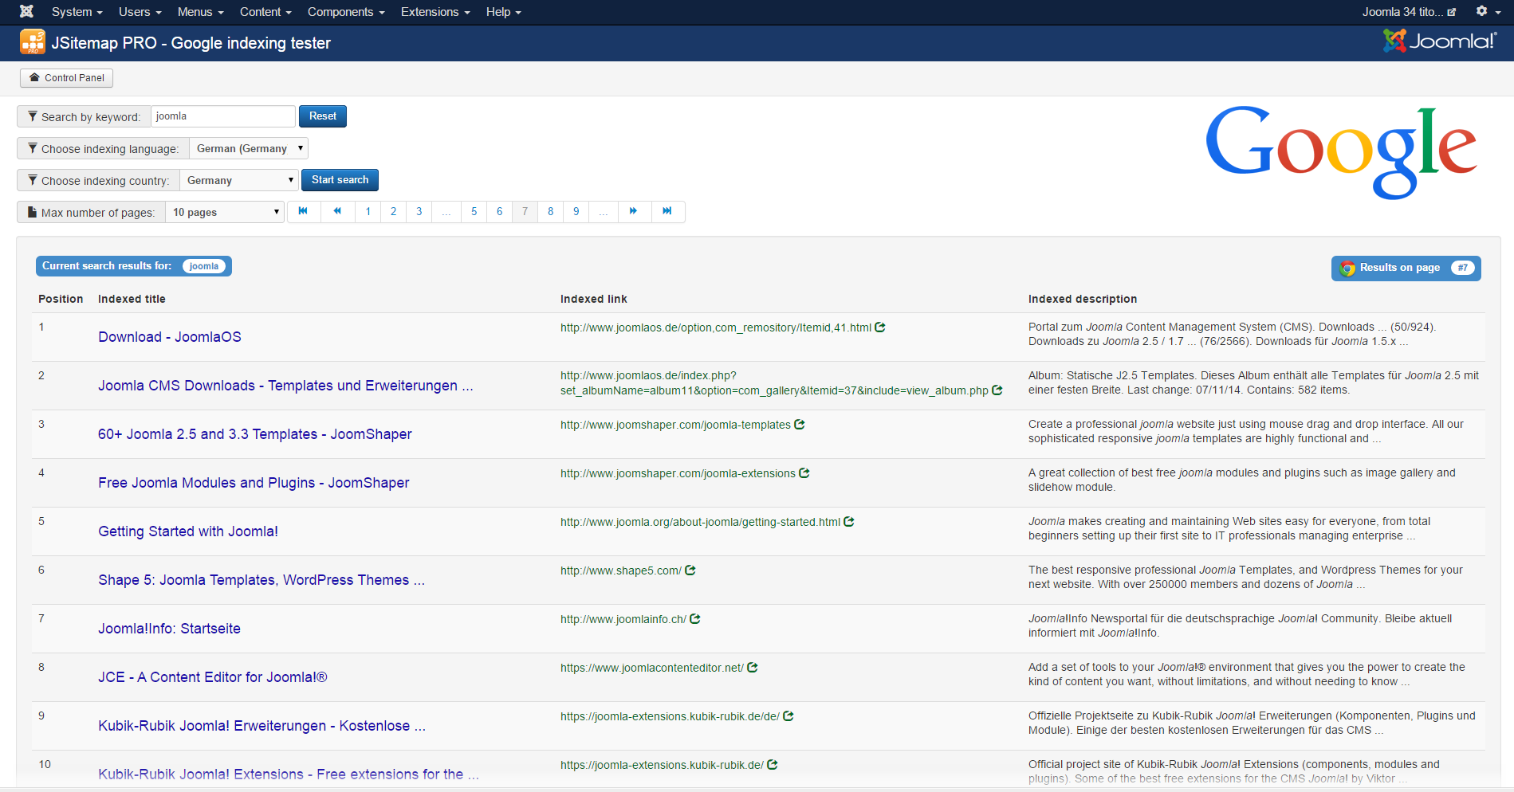
Task: Go to next results page
Action: tap(633, 211)
